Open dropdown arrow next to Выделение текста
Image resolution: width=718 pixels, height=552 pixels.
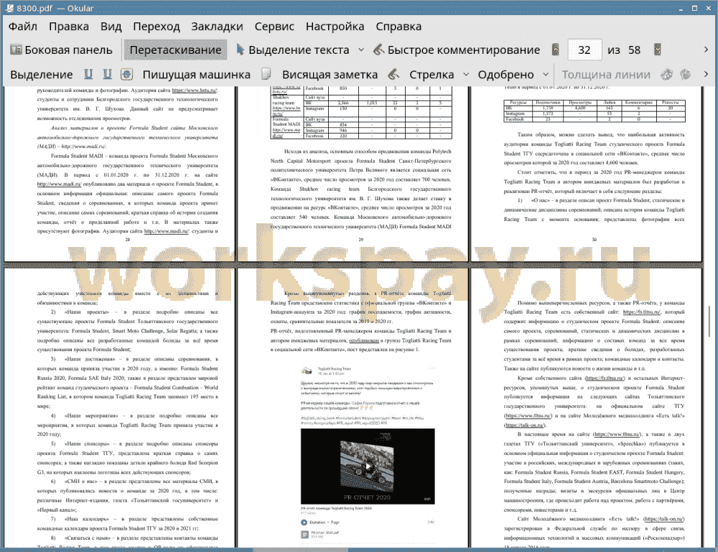tap(361, 50)
